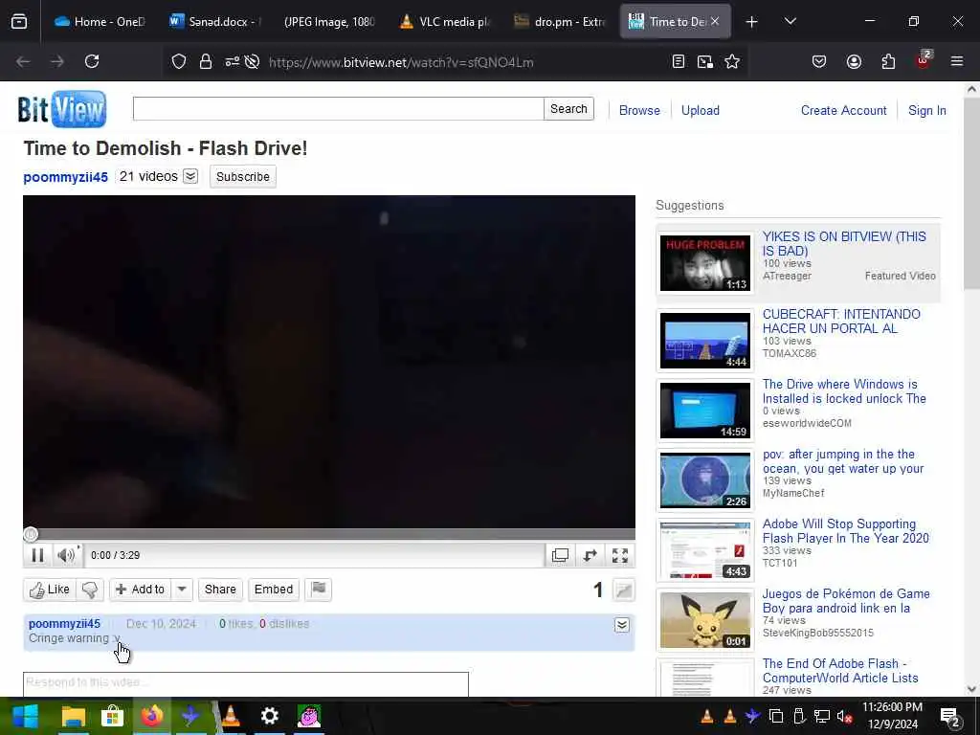
Task: Mute the video player volume
Action: (x=66, y=555)
